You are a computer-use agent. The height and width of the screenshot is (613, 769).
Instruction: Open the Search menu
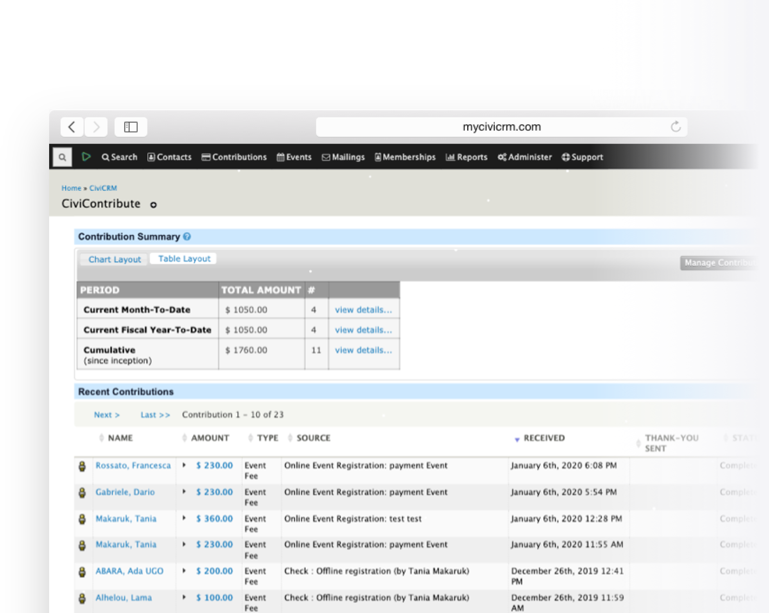coord(119,157)
